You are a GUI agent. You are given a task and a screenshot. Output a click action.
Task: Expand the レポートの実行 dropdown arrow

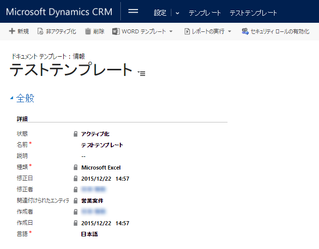pyautogui.click(x=230, y=31)
